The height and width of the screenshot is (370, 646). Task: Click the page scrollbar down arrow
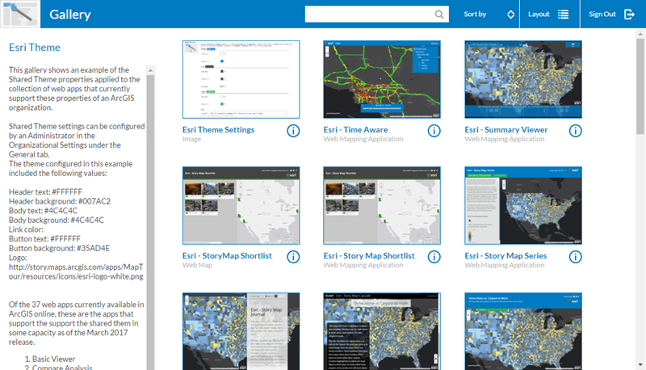[x=640, y=364]
